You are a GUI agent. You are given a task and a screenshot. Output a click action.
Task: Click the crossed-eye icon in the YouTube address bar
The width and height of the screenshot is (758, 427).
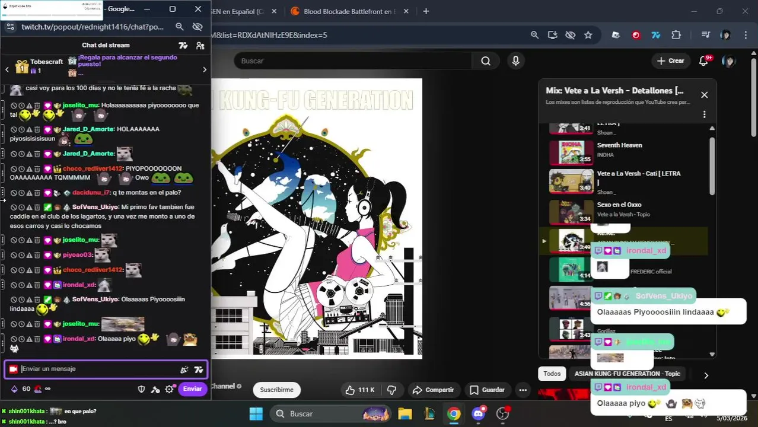tap(570, 35)
